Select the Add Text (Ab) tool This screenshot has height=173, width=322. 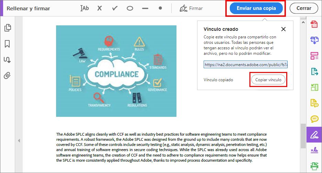pyautogui.click(x=85, y=8)
